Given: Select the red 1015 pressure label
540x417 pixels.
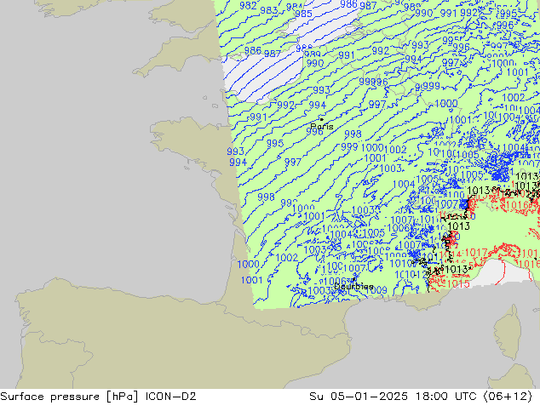Looking at the screenshot, I should pos(458,284).
